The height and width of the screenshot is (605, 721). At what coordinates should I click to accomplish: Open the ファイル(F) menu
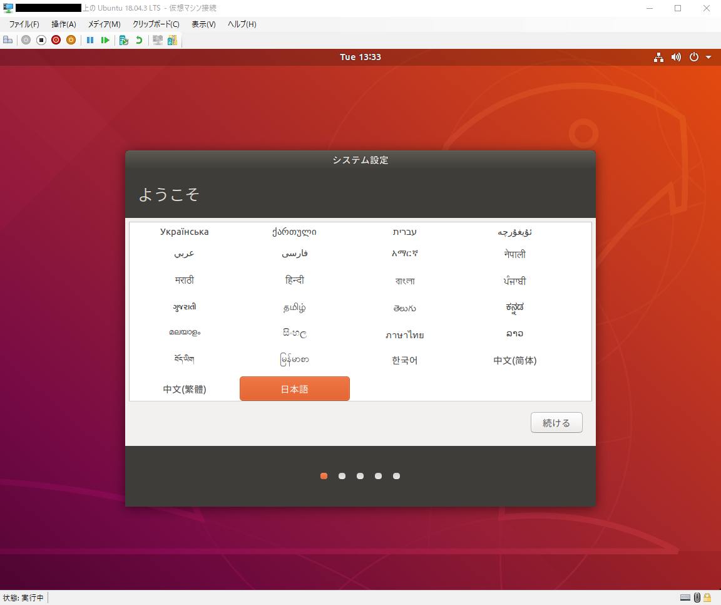tap(24, 24)
